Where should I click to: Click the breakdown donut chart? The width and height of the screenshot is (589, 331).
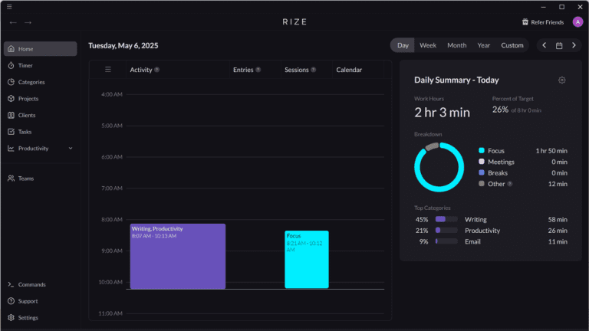pos(439,167)
